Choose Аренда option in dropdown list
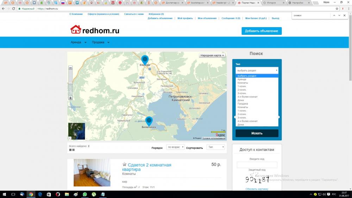This screenshot has width=352, height=198. [257, 79]
